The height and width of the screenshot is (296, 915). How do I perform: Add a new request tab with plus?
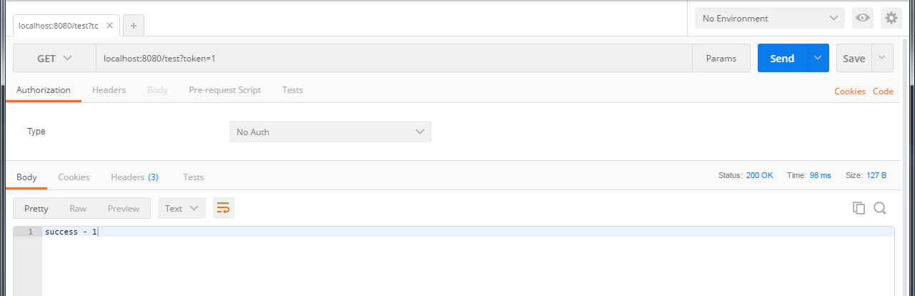pyautogui.click(x=134, y=25)
